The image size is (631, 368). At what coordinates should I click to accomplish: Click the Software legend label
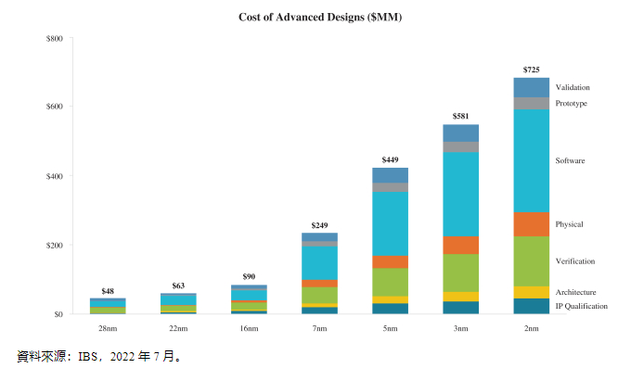571,160
